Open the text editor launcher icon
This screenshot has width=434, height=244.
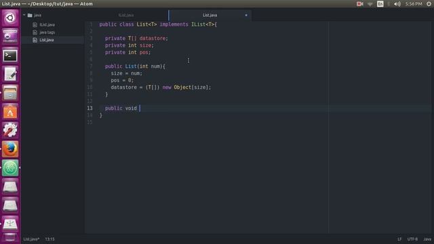click(x=10, y=74)
